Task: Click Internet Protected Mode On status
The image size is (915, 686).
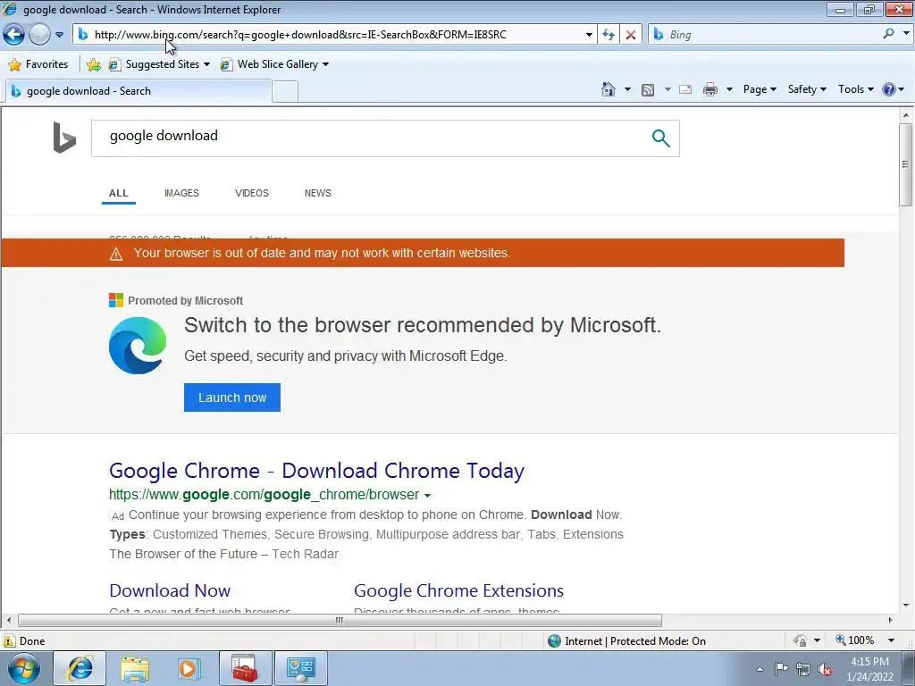Action: [626, 641]
